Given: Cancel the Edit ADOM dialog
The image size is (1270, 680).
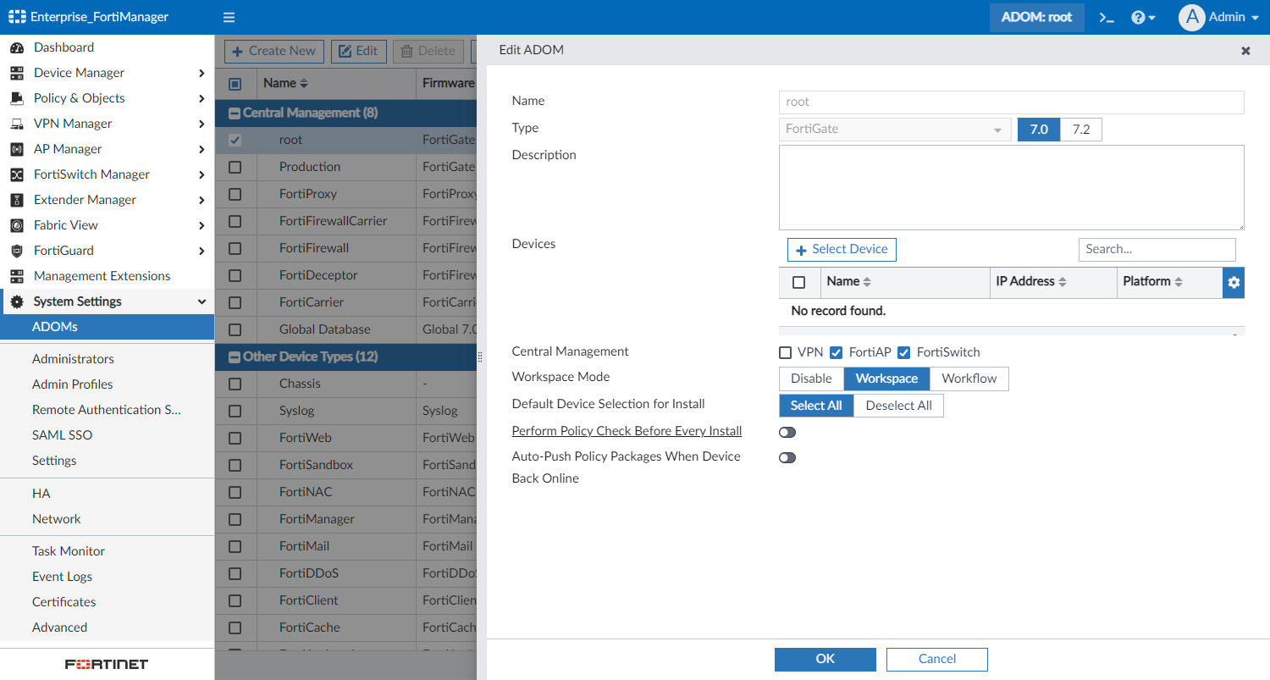Looking at the screenshot, I should (937, 659).
